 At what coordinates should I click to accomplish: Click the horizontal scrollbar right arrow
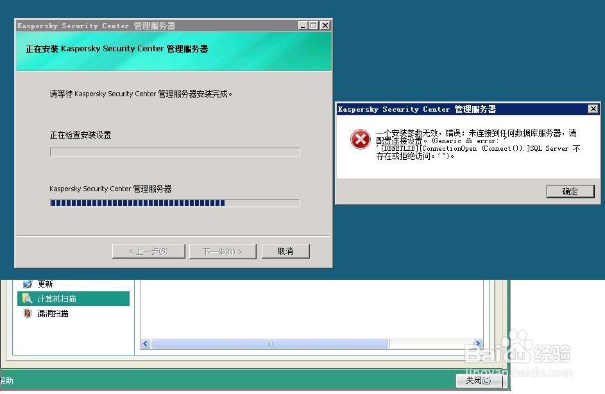coord(478,343)
